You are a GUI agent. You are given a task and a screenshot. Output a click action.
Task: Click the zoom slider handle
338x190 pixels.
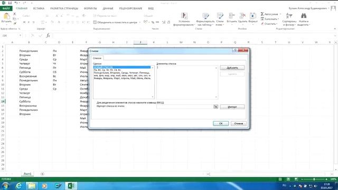314,179
